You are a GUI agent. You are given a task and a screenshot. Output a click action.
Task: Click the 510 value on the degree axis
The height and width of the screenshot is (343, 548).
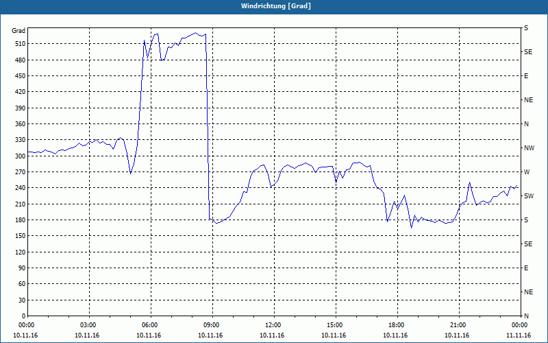(21, 44)
